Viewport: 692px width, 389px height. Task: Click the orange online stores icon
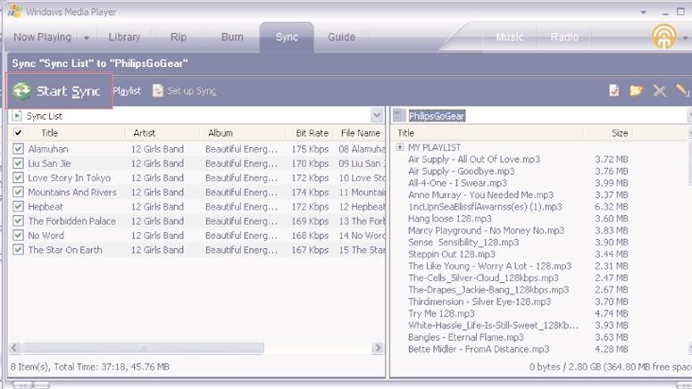(663, 37)
